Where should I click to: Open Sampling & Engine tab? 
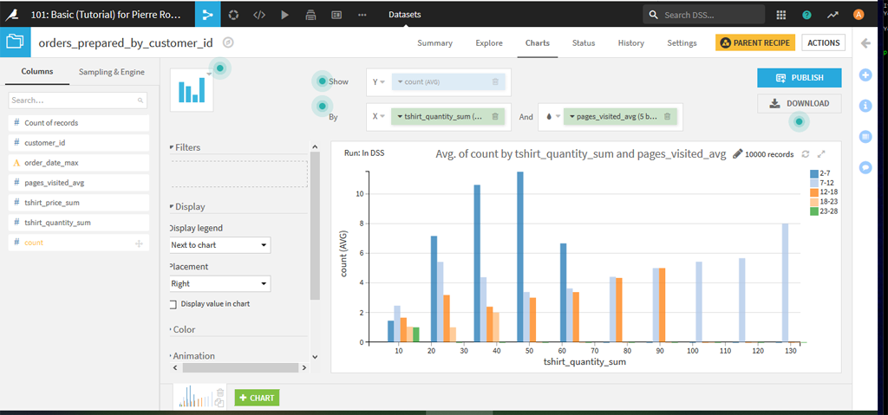point(112,72)
